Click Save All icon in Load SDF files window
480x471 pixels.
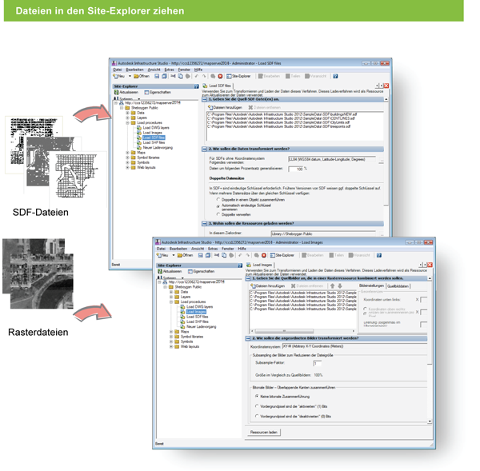[164, 76]
